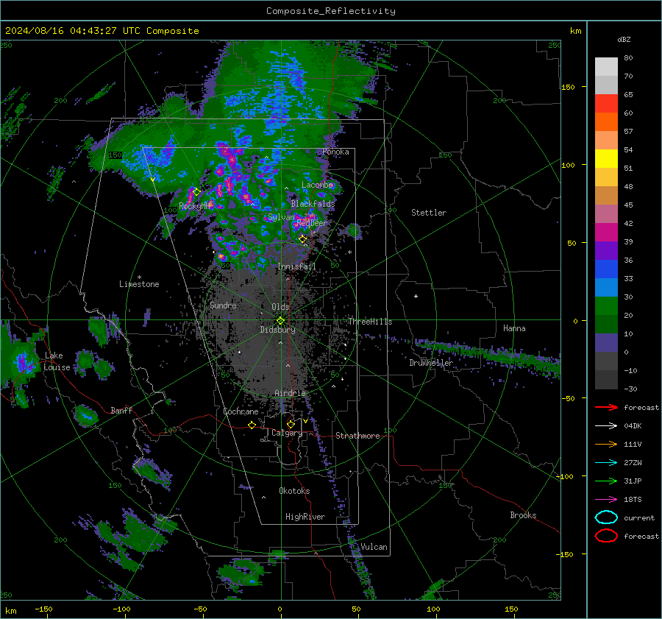Click the light blue swatch between 33 and 30
Viewport: 662px width, 619px height.
click(606, 287)
